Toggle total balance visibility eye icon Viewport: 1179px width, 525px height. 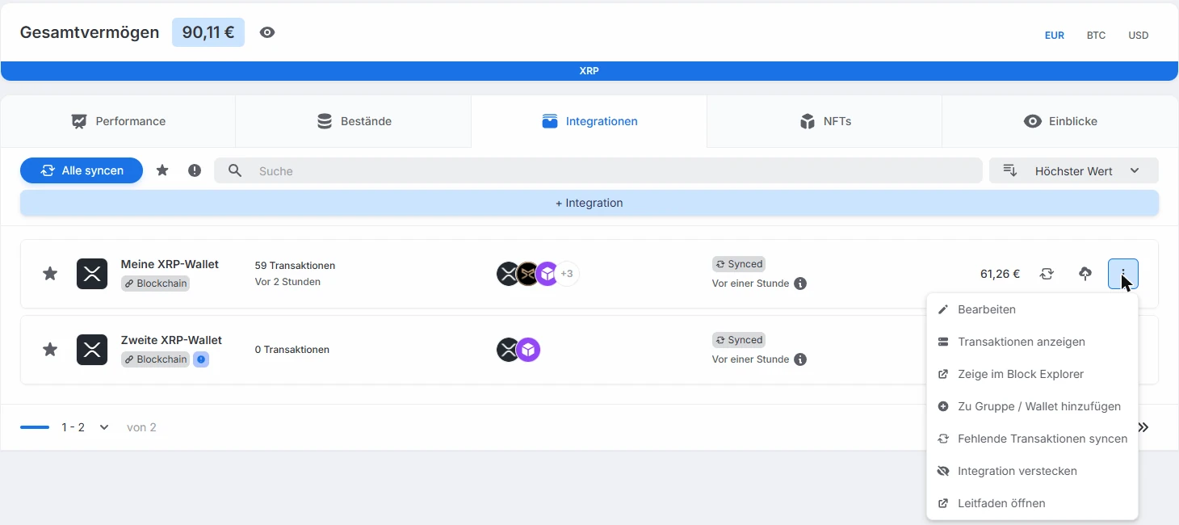coord(267,32)
